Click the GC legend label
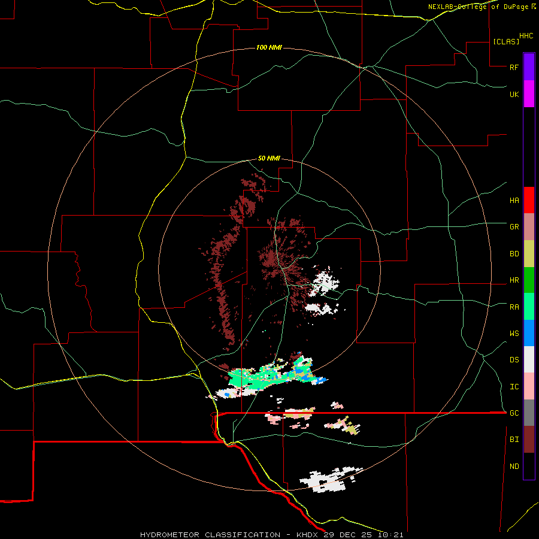This screenshot has width=539, height=539. coord(514,413)
